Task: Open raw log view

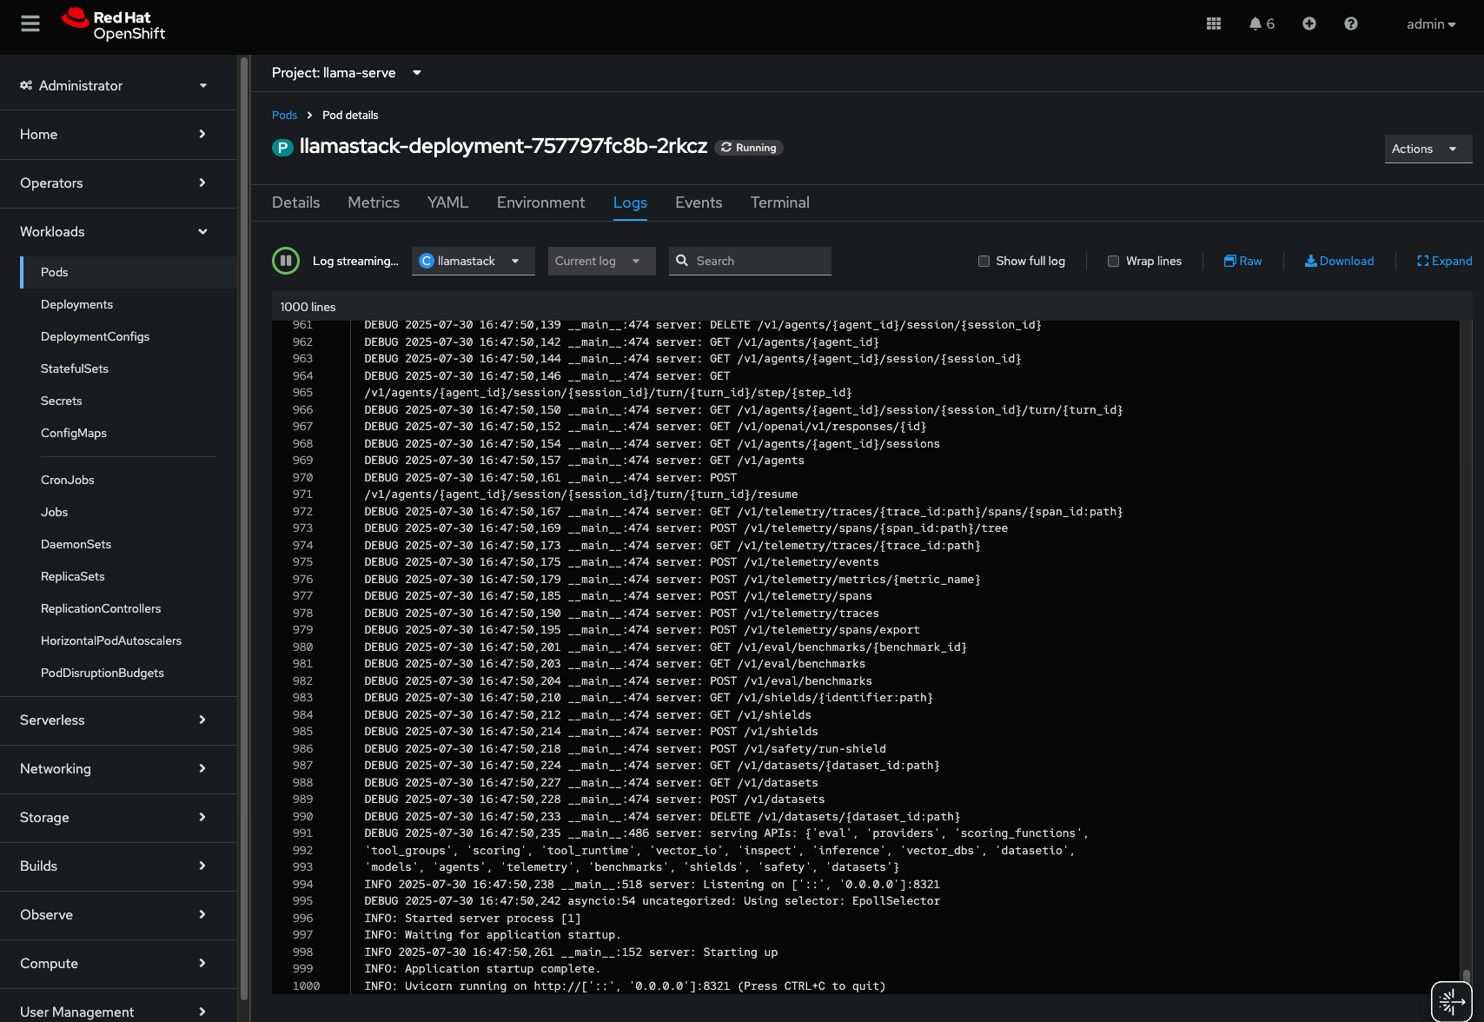Action: 1243,261
